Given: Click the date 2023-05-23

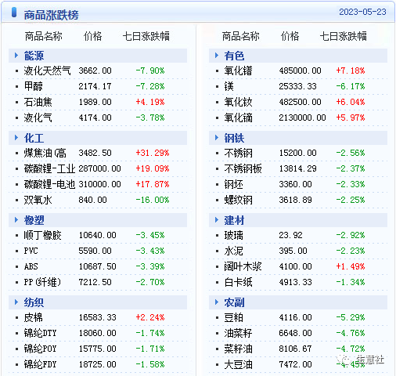Looking at the screenshot, I should point(362,12).
